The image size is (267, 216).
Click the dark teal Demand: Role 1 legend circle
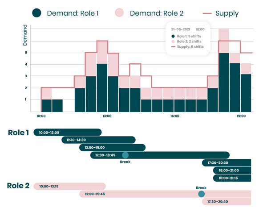click(x=36, y=13)
